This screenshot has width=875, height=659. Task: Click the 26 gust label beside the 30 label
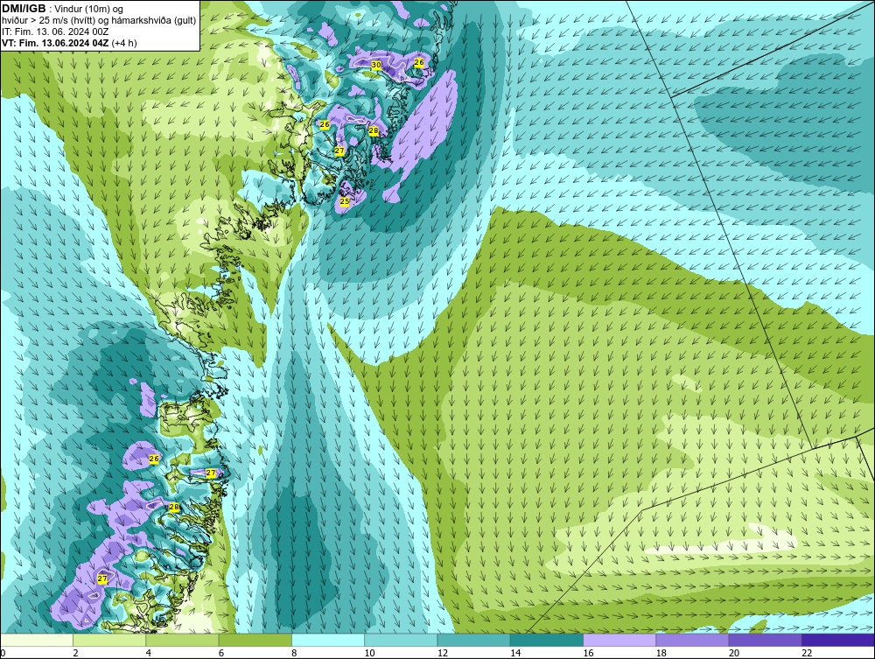(419, 62)
